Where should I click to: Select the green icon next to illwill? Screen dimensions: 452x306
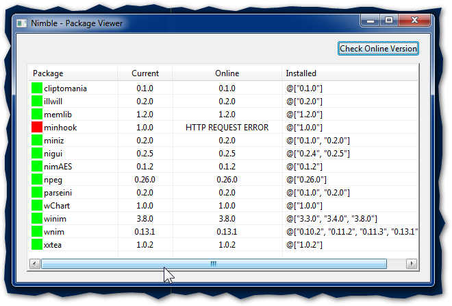tap(36, 102)
